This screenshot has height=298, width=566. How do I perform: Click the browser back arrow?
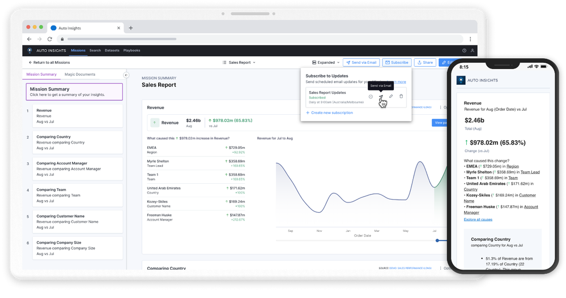tap(29, 39)
